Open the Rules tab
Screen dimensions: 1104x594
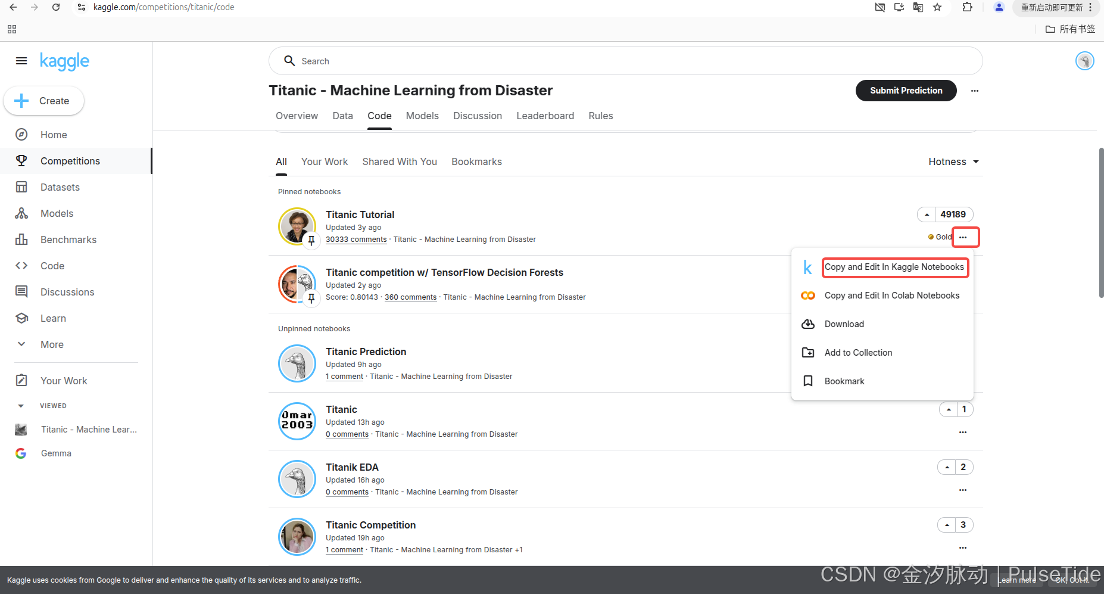click(x=601, y=116)
